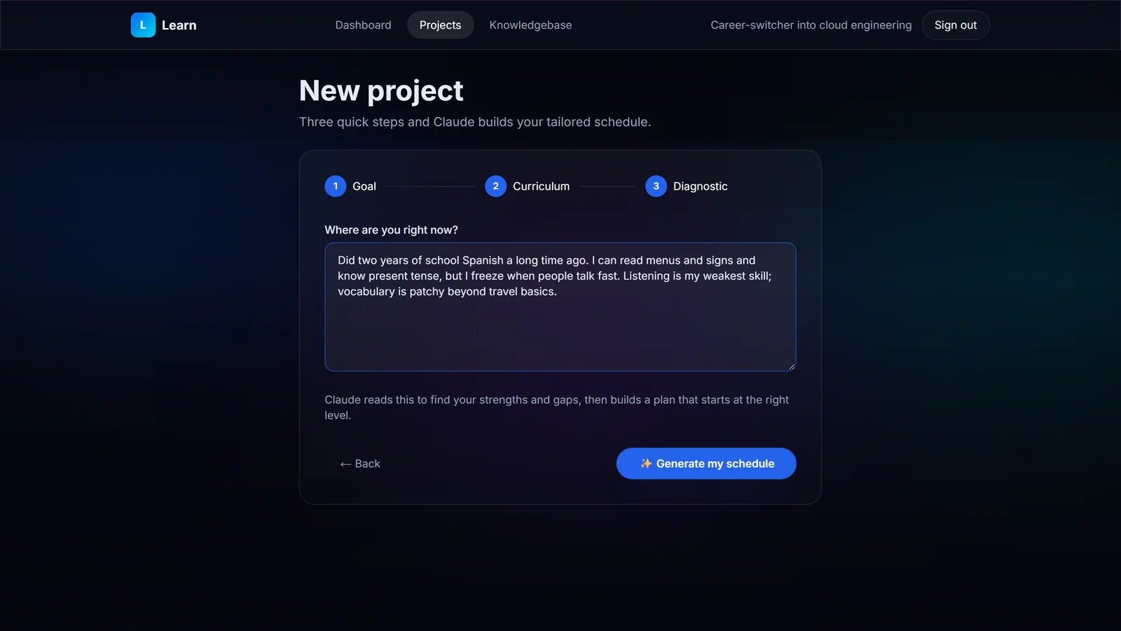Click 'Three quick steps and Claude builds' subtitle
Image resolution: width=1121 pixels, height=631 pixels.
tap(475, 122)
